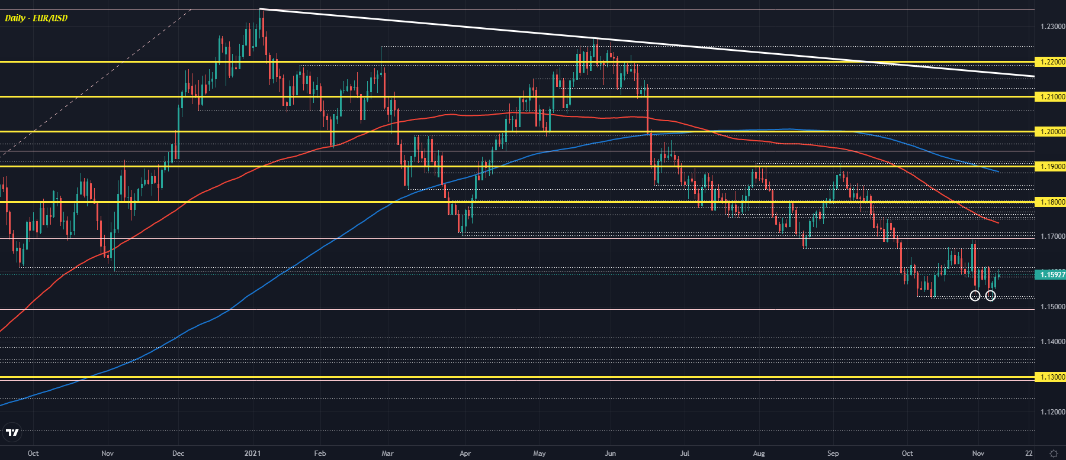Select the dashed diagonal line near chart title

96,82
